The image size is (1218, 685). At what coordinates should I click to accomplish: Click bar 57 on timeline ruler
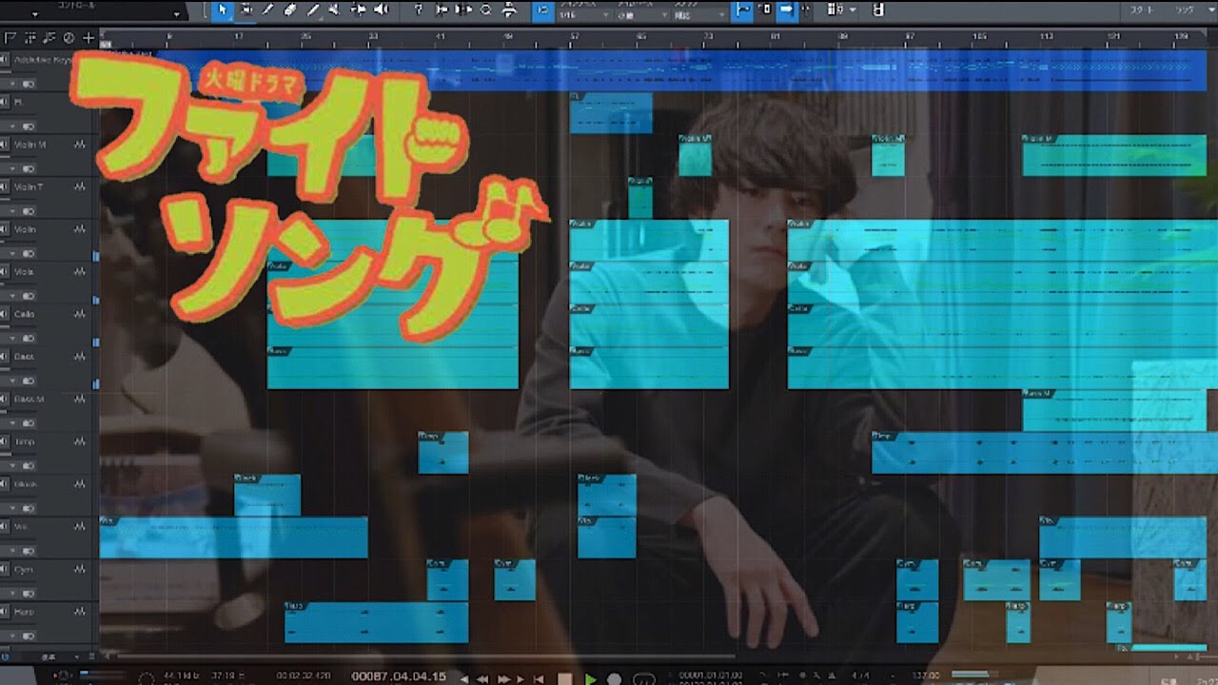tap(574, 38)
